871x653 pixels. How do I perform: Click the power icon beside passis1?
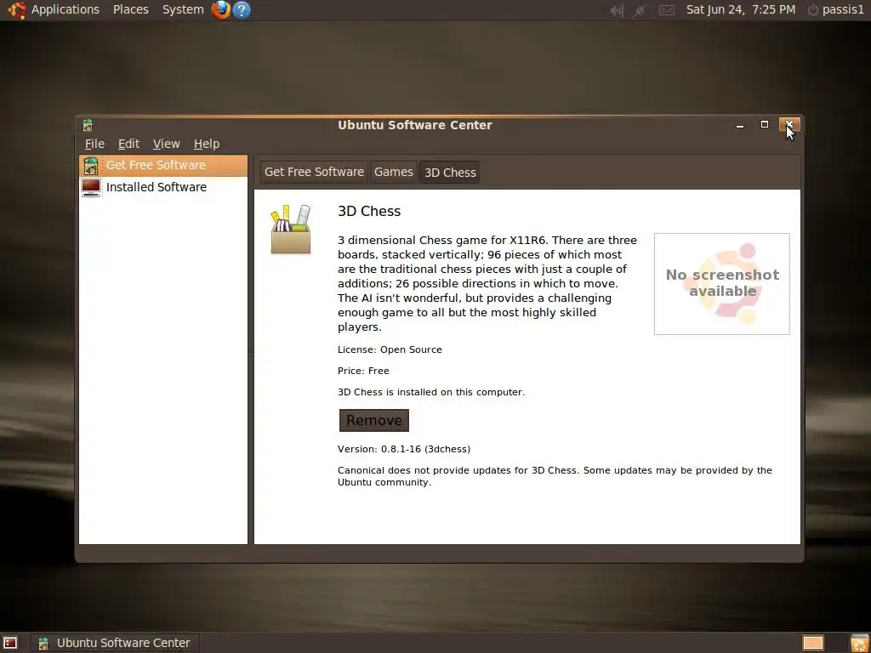812,10
